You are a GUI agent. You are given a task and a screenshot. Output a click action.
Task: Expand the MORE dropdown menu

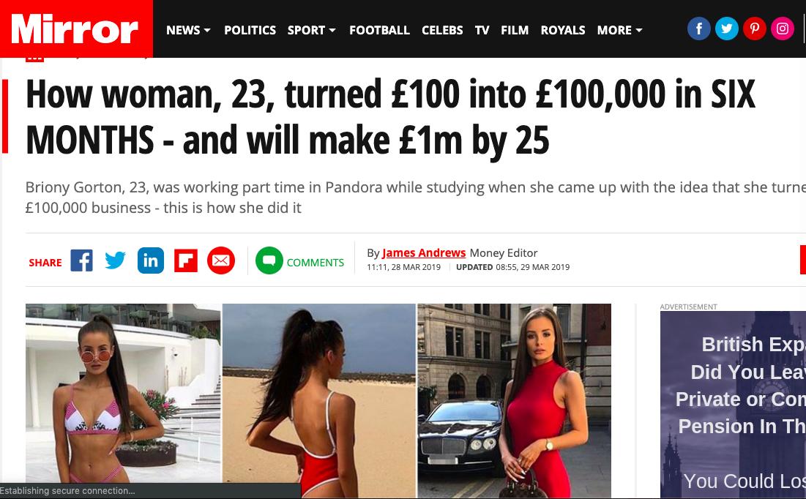(619, 30)
